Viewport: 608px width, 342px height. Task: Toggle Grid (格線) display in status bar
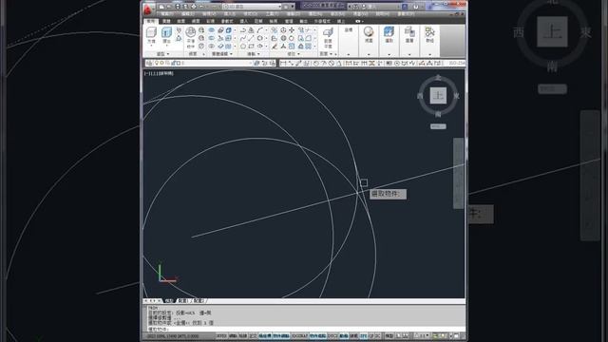pos(243,335)
